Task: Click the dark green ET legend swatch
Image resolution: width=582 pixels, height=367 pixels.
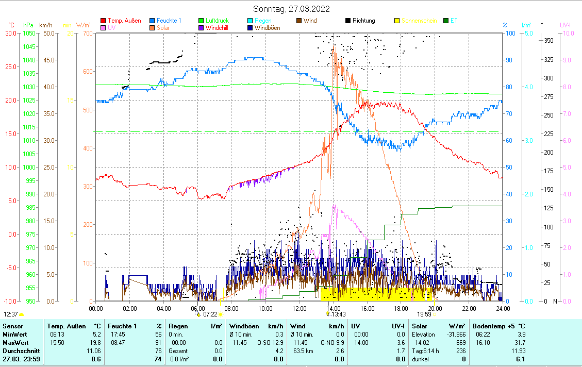Action: click(x=446, y=21)
